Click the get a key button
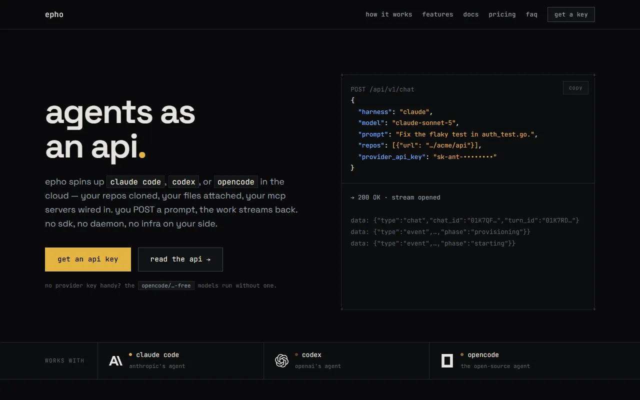This screenshot has height=400, width=640. point(571,14)
